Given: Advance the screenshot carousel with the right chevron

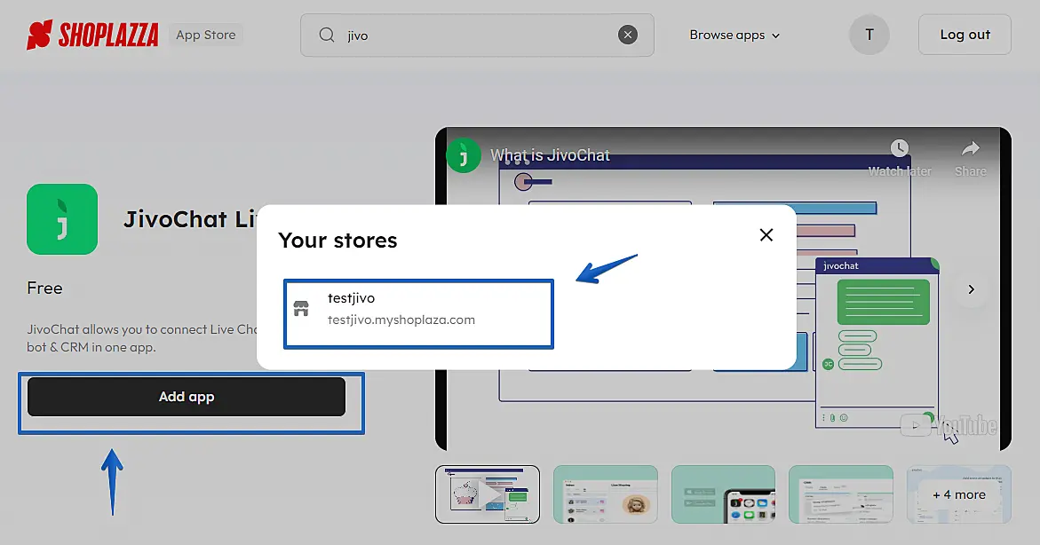Looking at the screenshot, I should point(970,288).
